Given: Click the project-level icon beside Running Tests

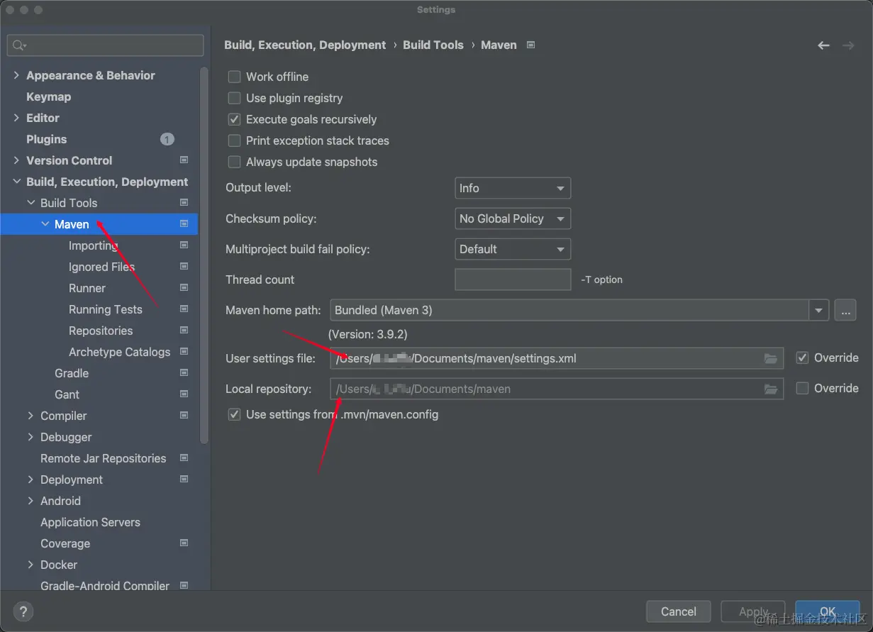Looking at the screenshot, I should click(184, 309).
